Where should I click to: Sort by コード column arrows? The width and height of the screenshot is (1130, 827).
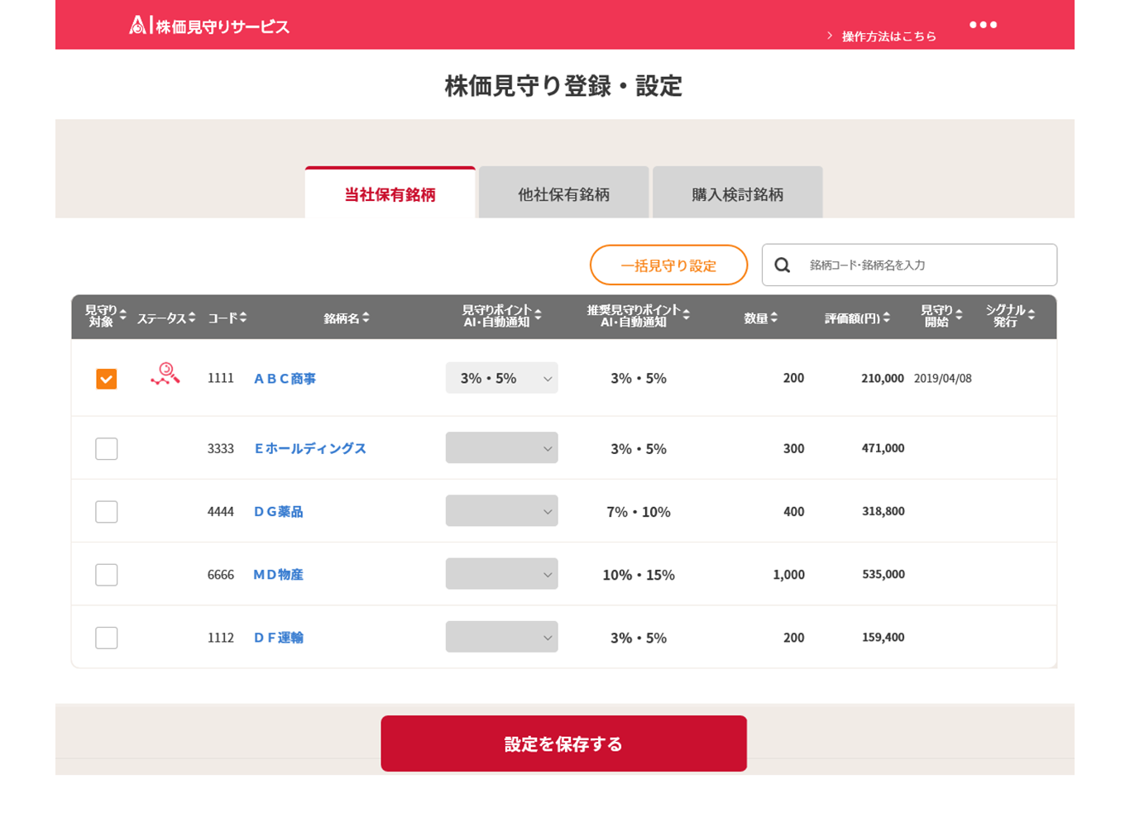click(243, 318)
